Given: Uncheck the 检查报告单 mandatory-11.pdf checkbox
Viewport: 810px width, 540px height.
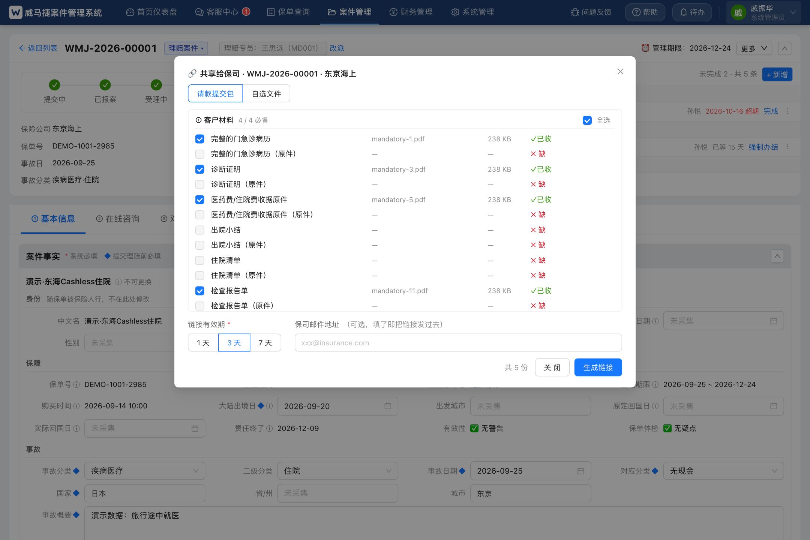Looking at the screenshot, I should click(200, 291).
